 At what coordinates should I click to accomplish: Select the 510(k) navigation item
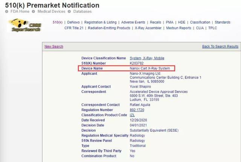[58, 22]
